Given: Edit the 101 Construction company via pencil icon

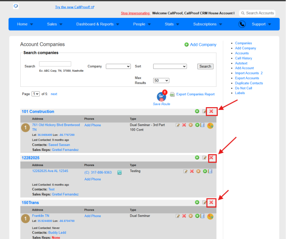Looking at the screenshot, I should [204, 111].
